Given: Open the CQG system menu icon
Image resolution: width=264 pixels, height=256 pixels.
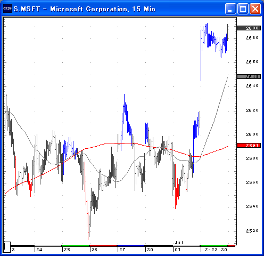Looking at the screenshot, I should pos(7,9).
